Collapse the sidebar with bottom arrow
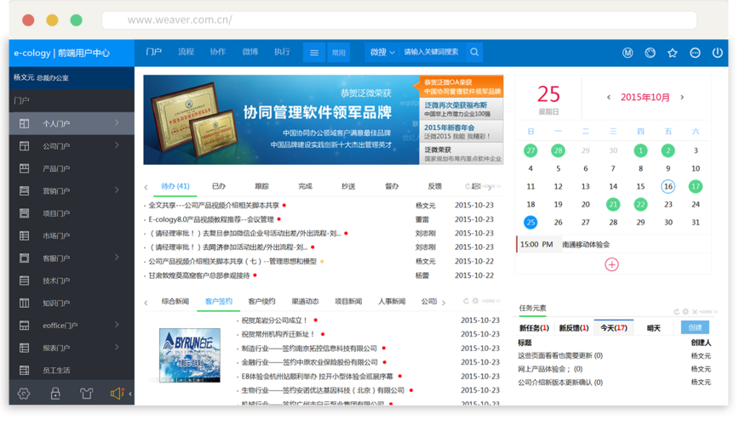The width and height of the screenshot is (751, 425). coord(130,394)
